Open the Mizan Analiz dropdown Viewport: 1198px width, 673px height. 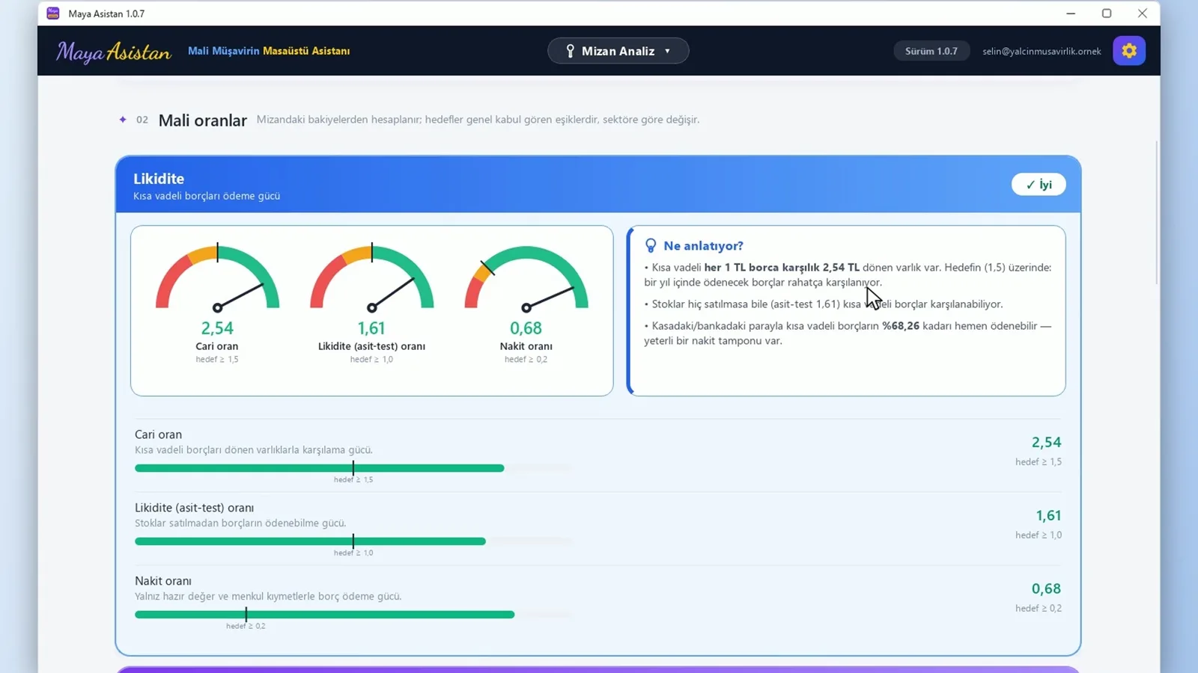(x=618, y=51)
